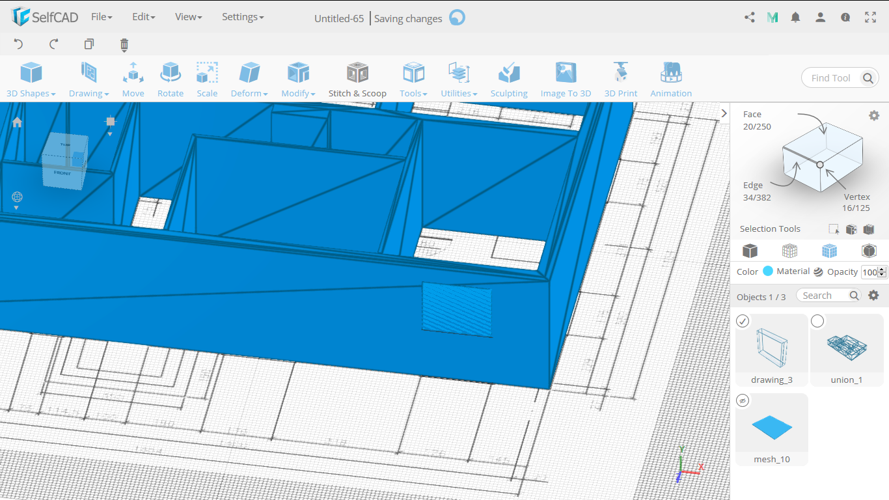The width and height of the screenshot is (889, 500).
Task: Click the selection settings gear icon
Action: pyautogui.click(x=874, y=115)
